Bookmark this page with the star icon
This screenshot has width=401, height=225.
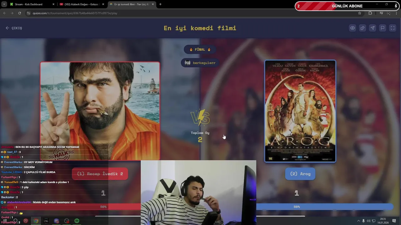pos(360,13)
